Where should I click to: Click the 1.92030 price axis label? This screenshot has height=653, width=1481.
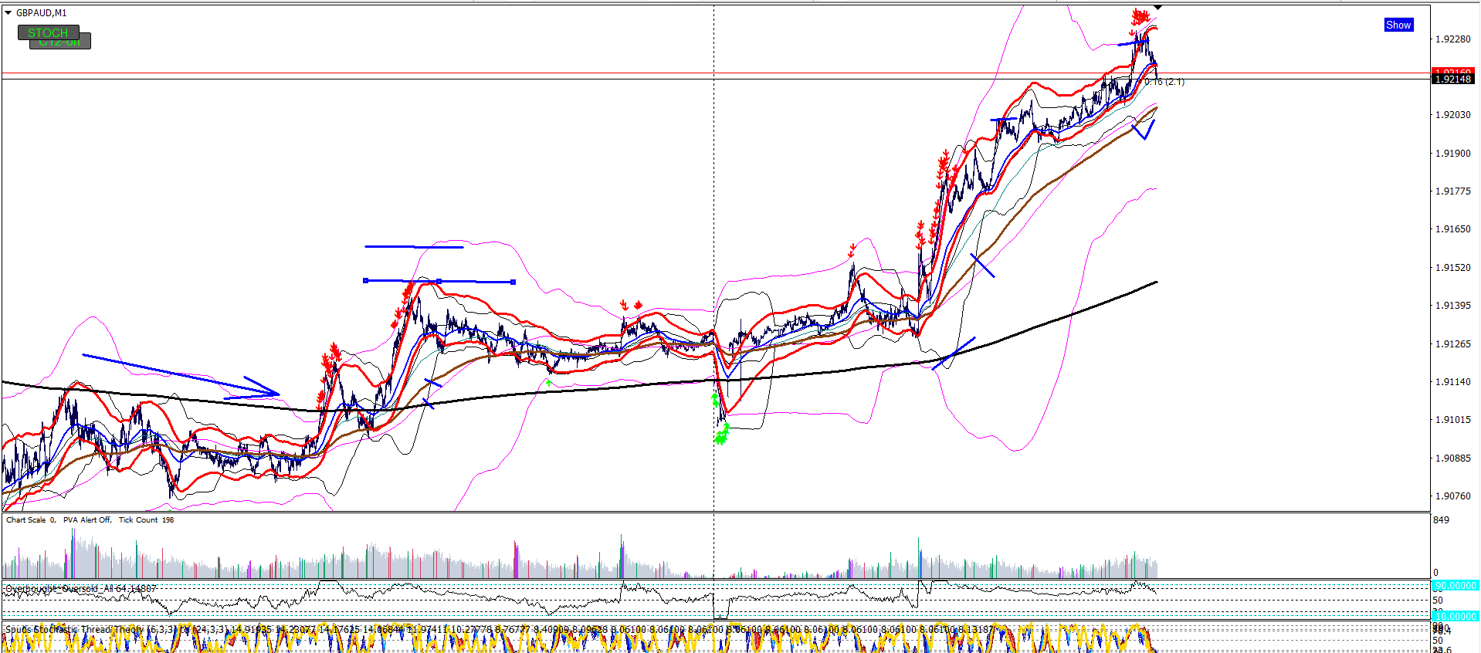(1452, 115)
